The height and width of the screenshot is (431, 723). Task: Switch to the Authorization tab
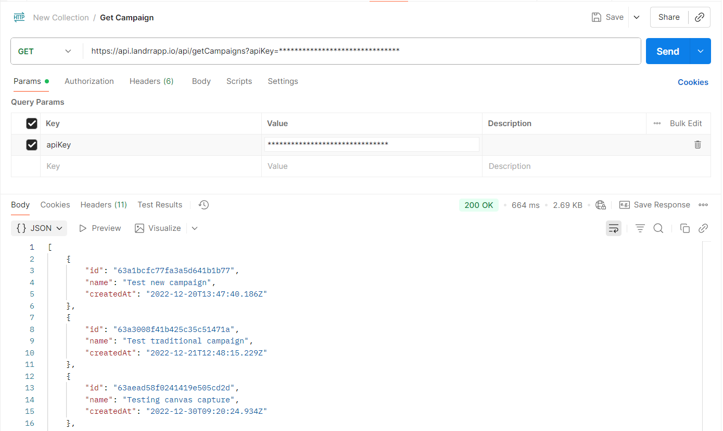[89, 81]
